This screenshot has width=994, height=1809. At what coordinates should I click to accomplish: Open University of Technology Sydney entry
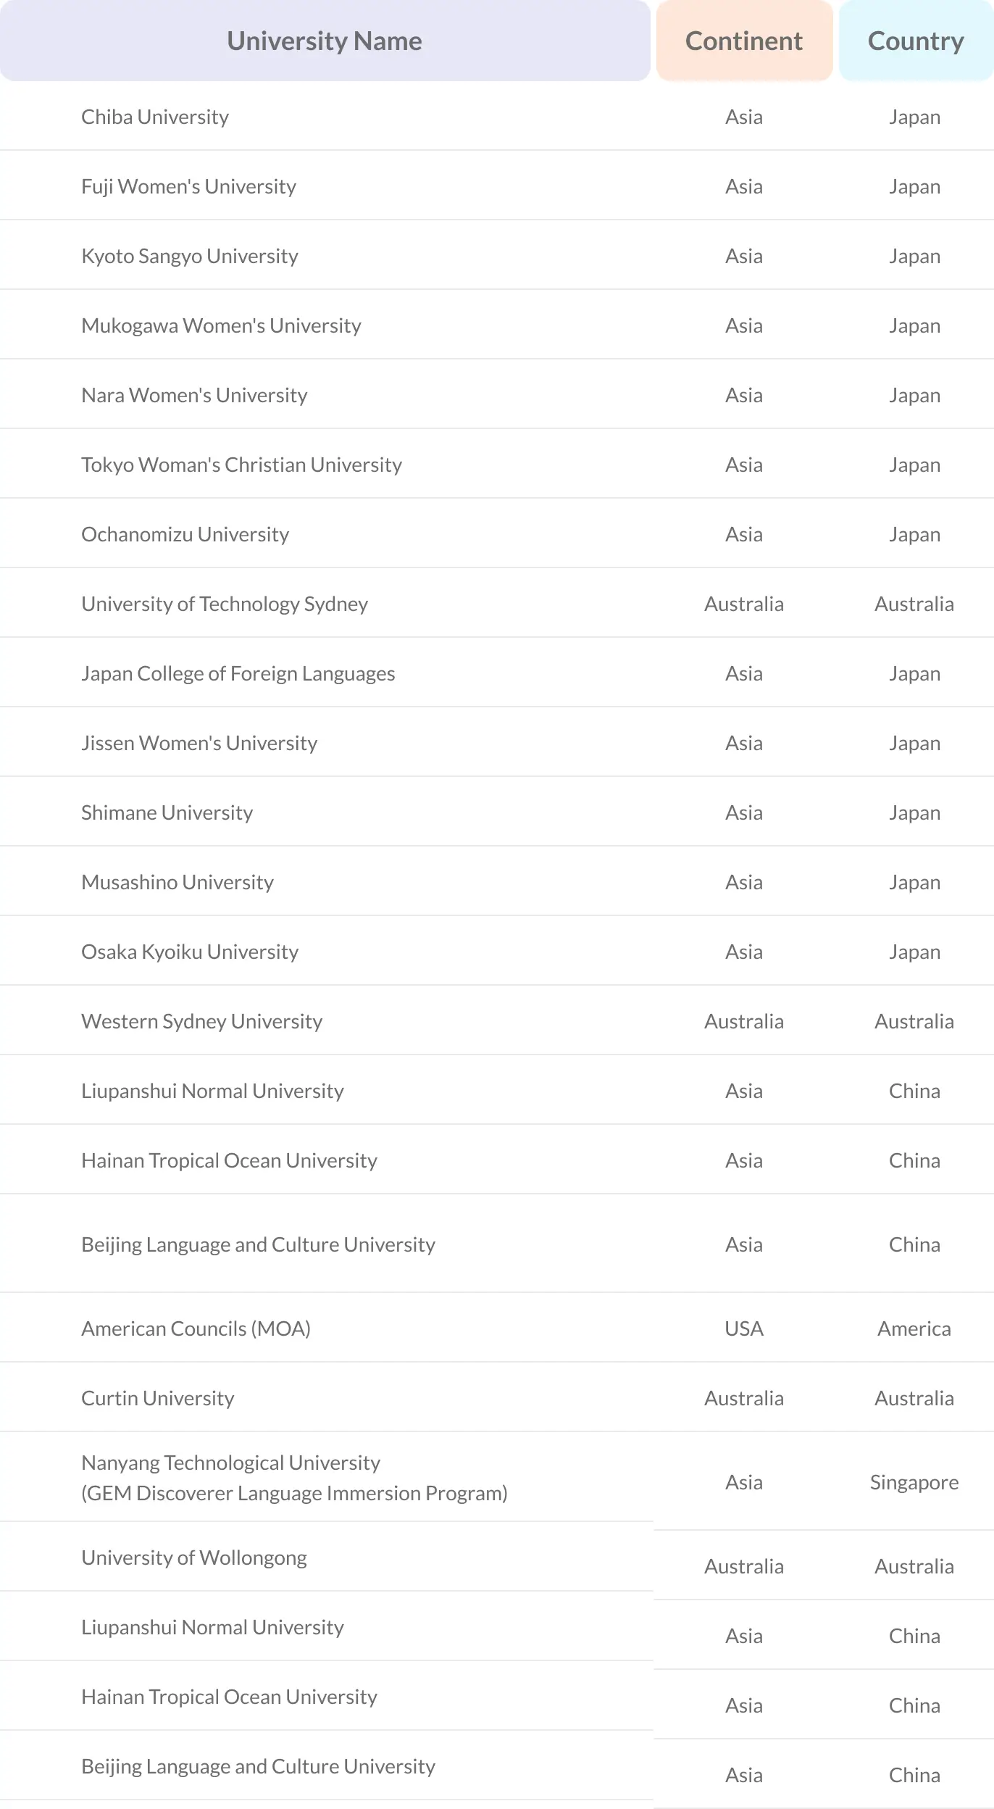point(225,604)
